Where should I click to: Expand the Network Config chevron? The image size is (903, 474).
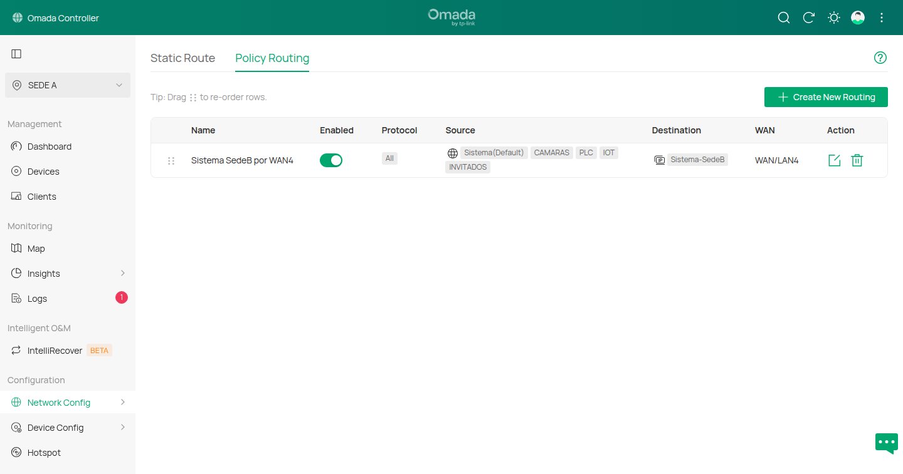[x=123, y=402]
